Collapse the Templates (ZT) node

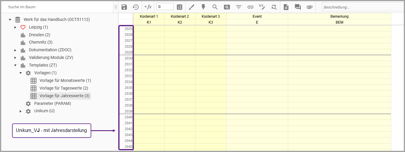15,65
